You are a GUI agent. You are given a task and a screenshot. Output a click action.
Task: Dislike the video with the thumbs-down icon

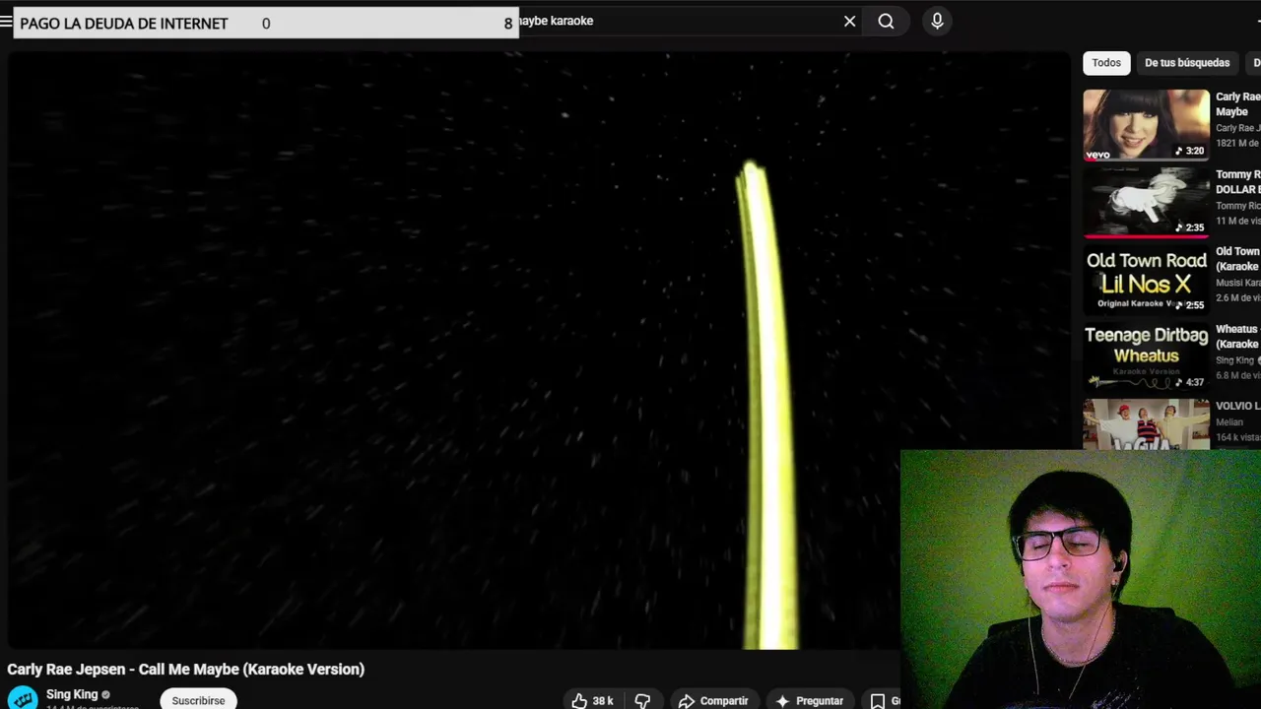click(x=642, y=700)
